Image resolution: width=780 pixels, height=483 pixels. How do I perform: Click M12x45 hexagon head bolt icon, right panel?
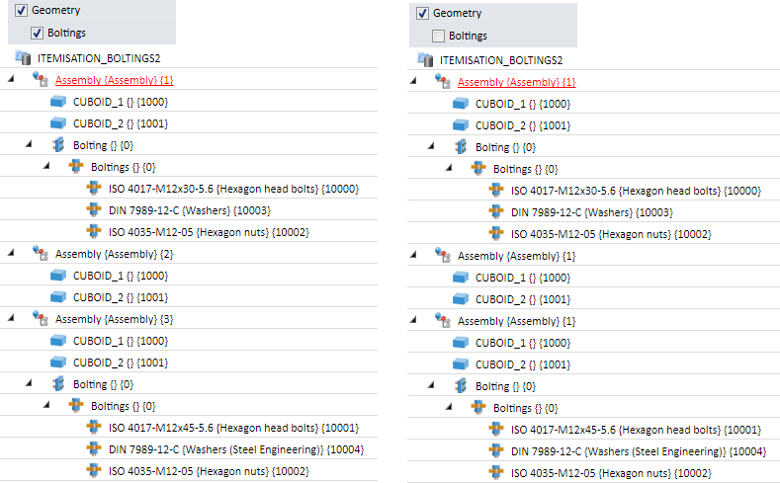click(x=496, y=430)
